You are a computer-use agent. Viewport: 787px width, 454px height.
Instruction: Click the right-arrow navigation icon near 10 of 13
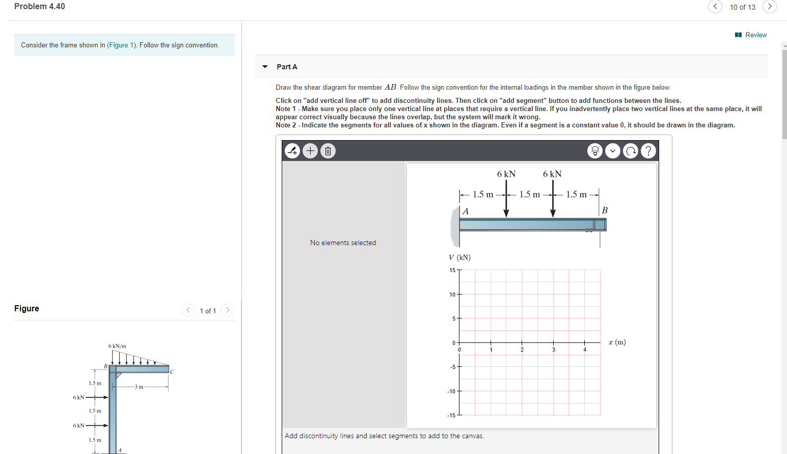click(x=769, y=7)
